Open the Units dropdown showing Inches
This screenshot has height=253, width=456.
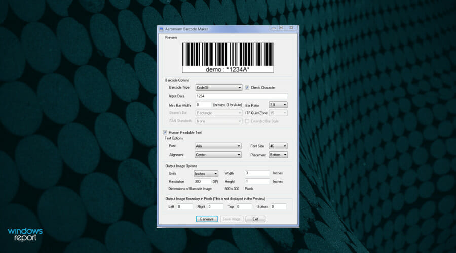pos(206,174)
